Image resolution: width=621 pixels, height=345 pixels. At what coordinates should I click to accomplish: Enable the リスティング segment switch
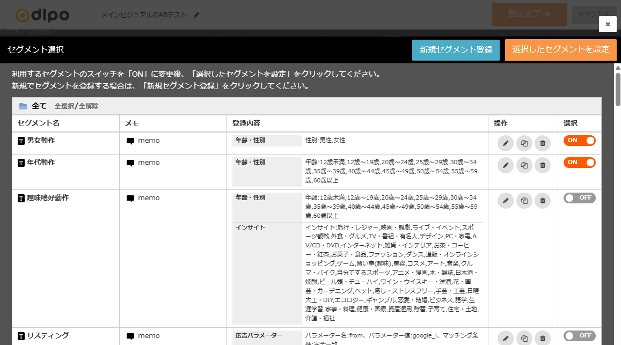(580, 336)
